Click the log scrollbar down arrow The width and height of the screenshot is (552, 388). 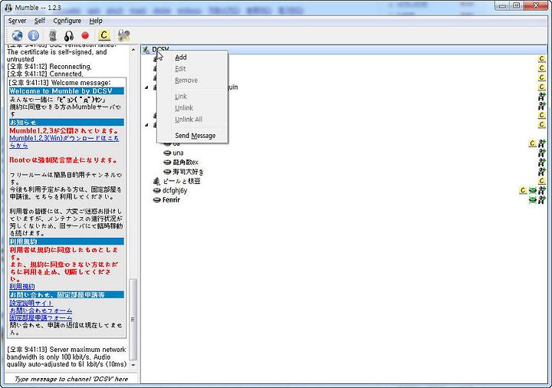(x=133, y=365)
